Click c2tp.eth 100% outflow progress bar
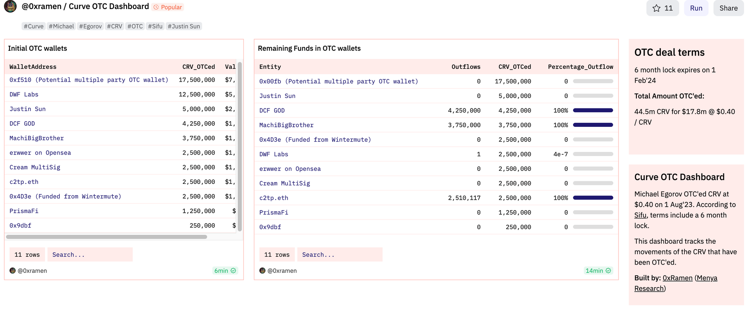 coord(593,198)
